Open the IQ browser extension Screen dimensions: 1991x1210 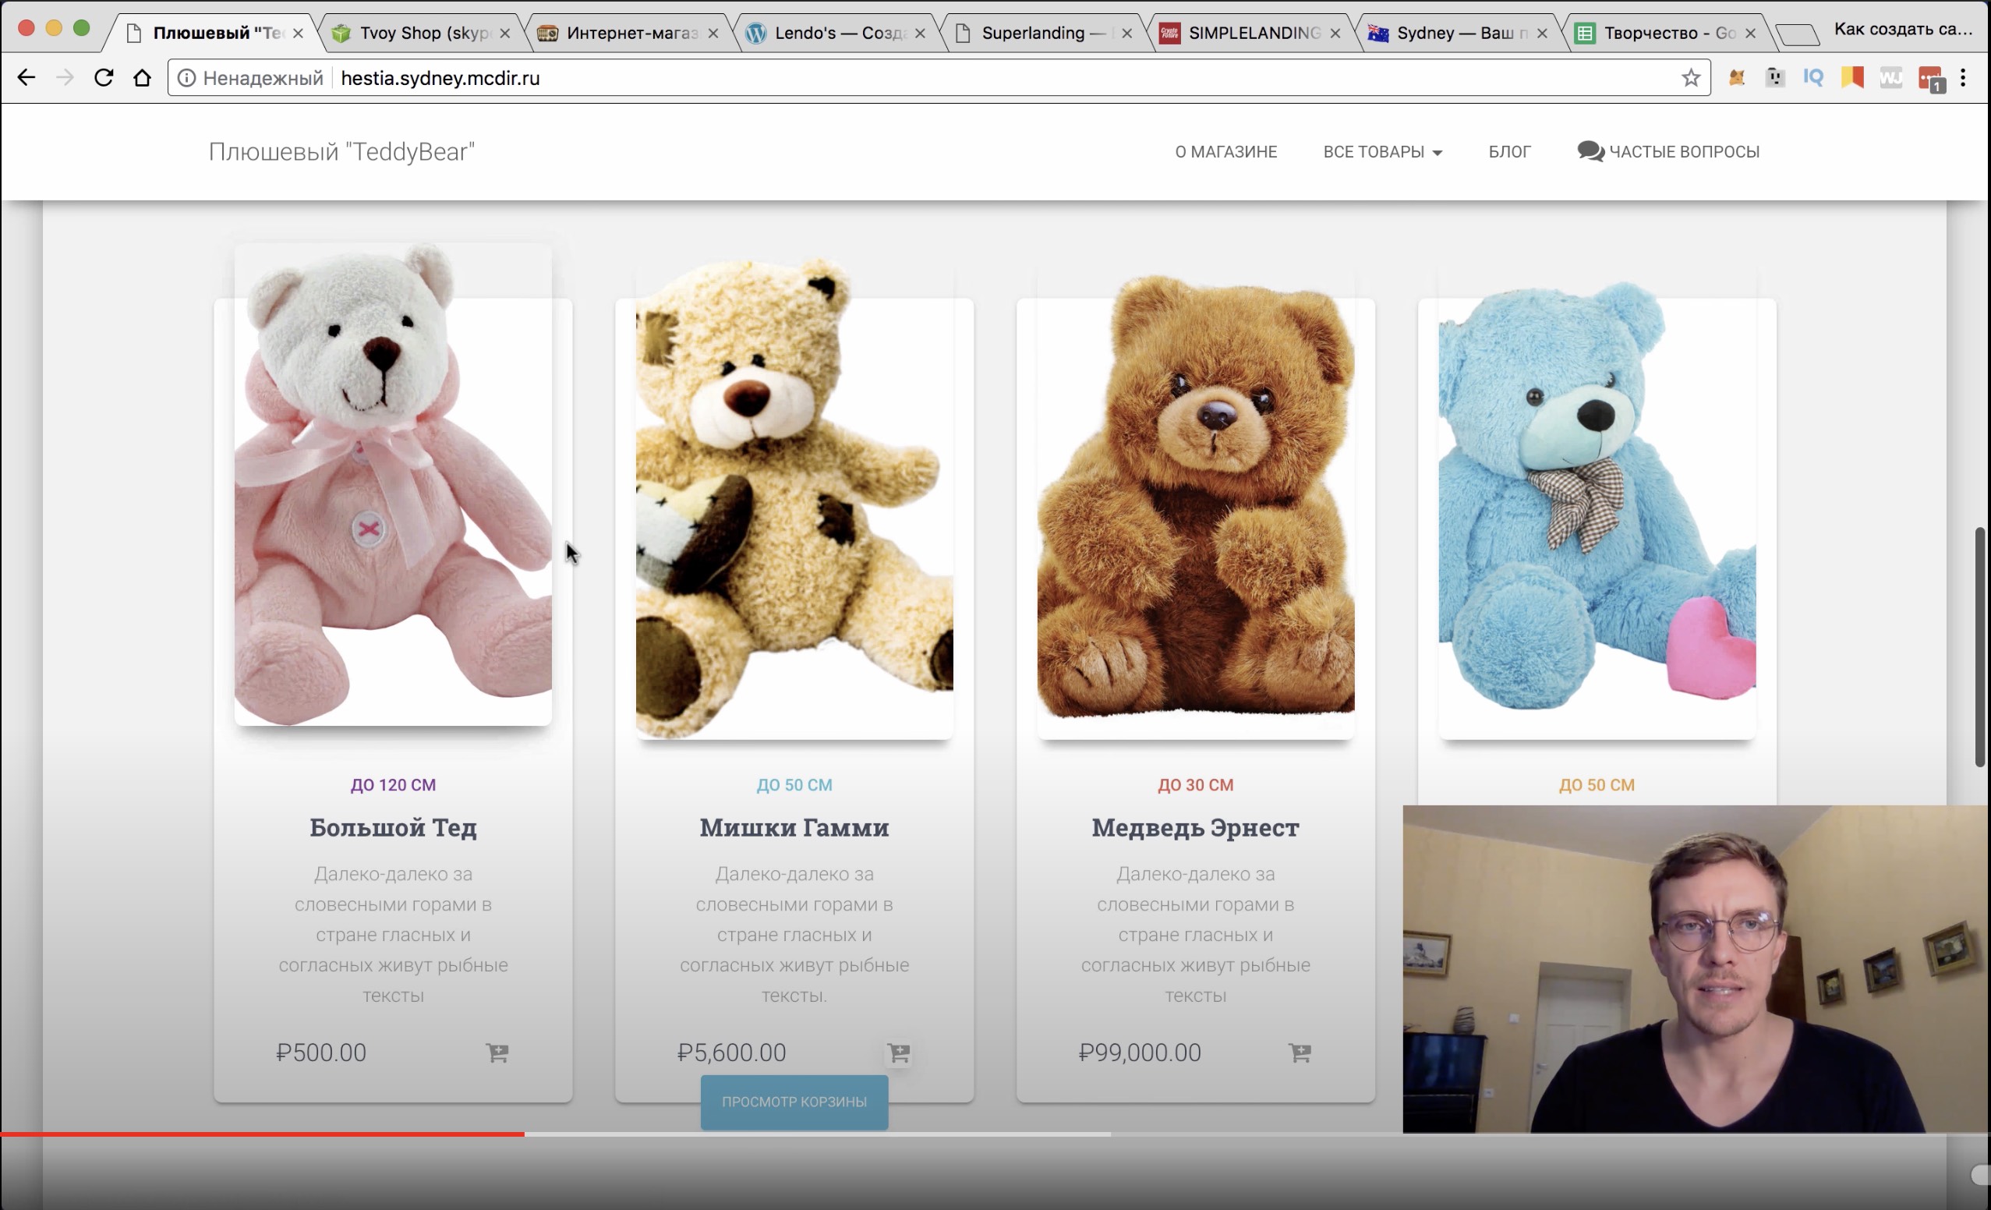pos(1813,79)
